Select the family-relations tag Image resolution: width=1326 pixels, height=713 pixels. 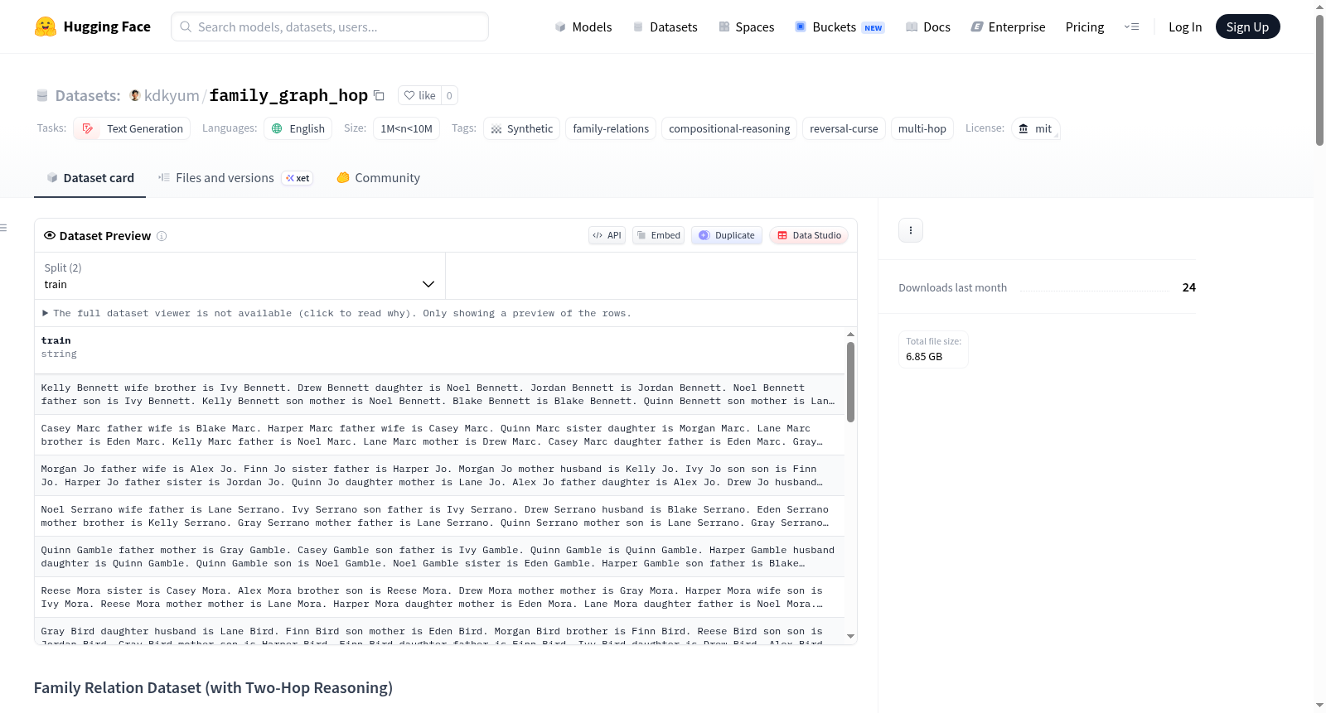(611, 128)
